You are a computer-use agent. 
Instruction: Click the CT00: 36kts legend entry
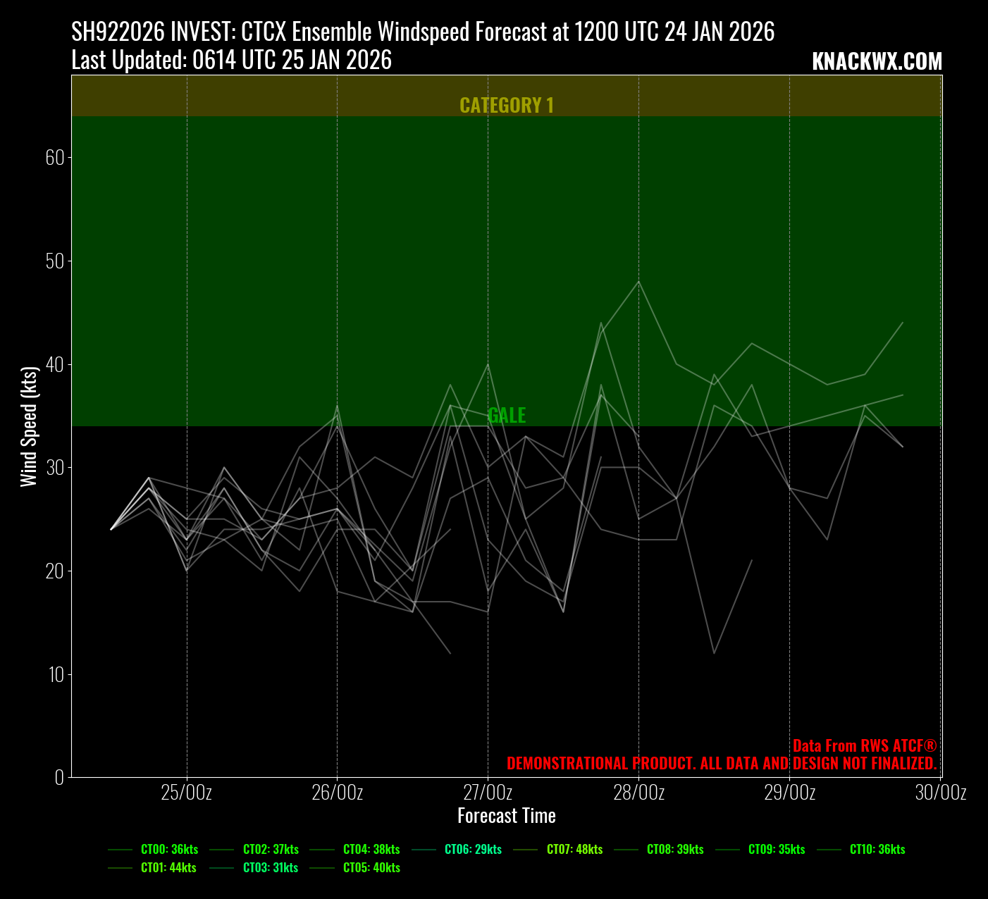169,850
